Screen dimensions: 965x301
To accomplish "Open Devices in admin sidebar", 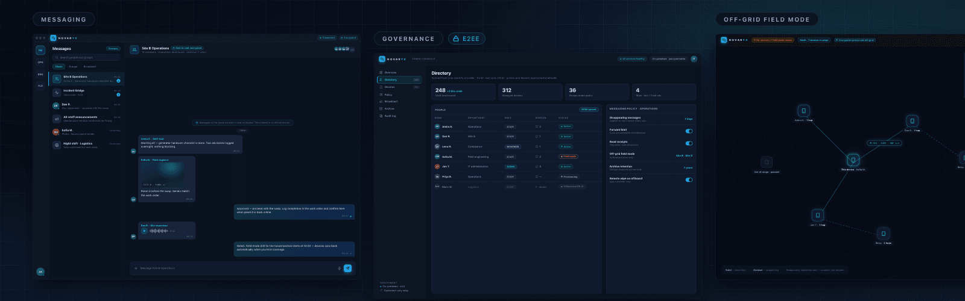I will coord(399,87).
